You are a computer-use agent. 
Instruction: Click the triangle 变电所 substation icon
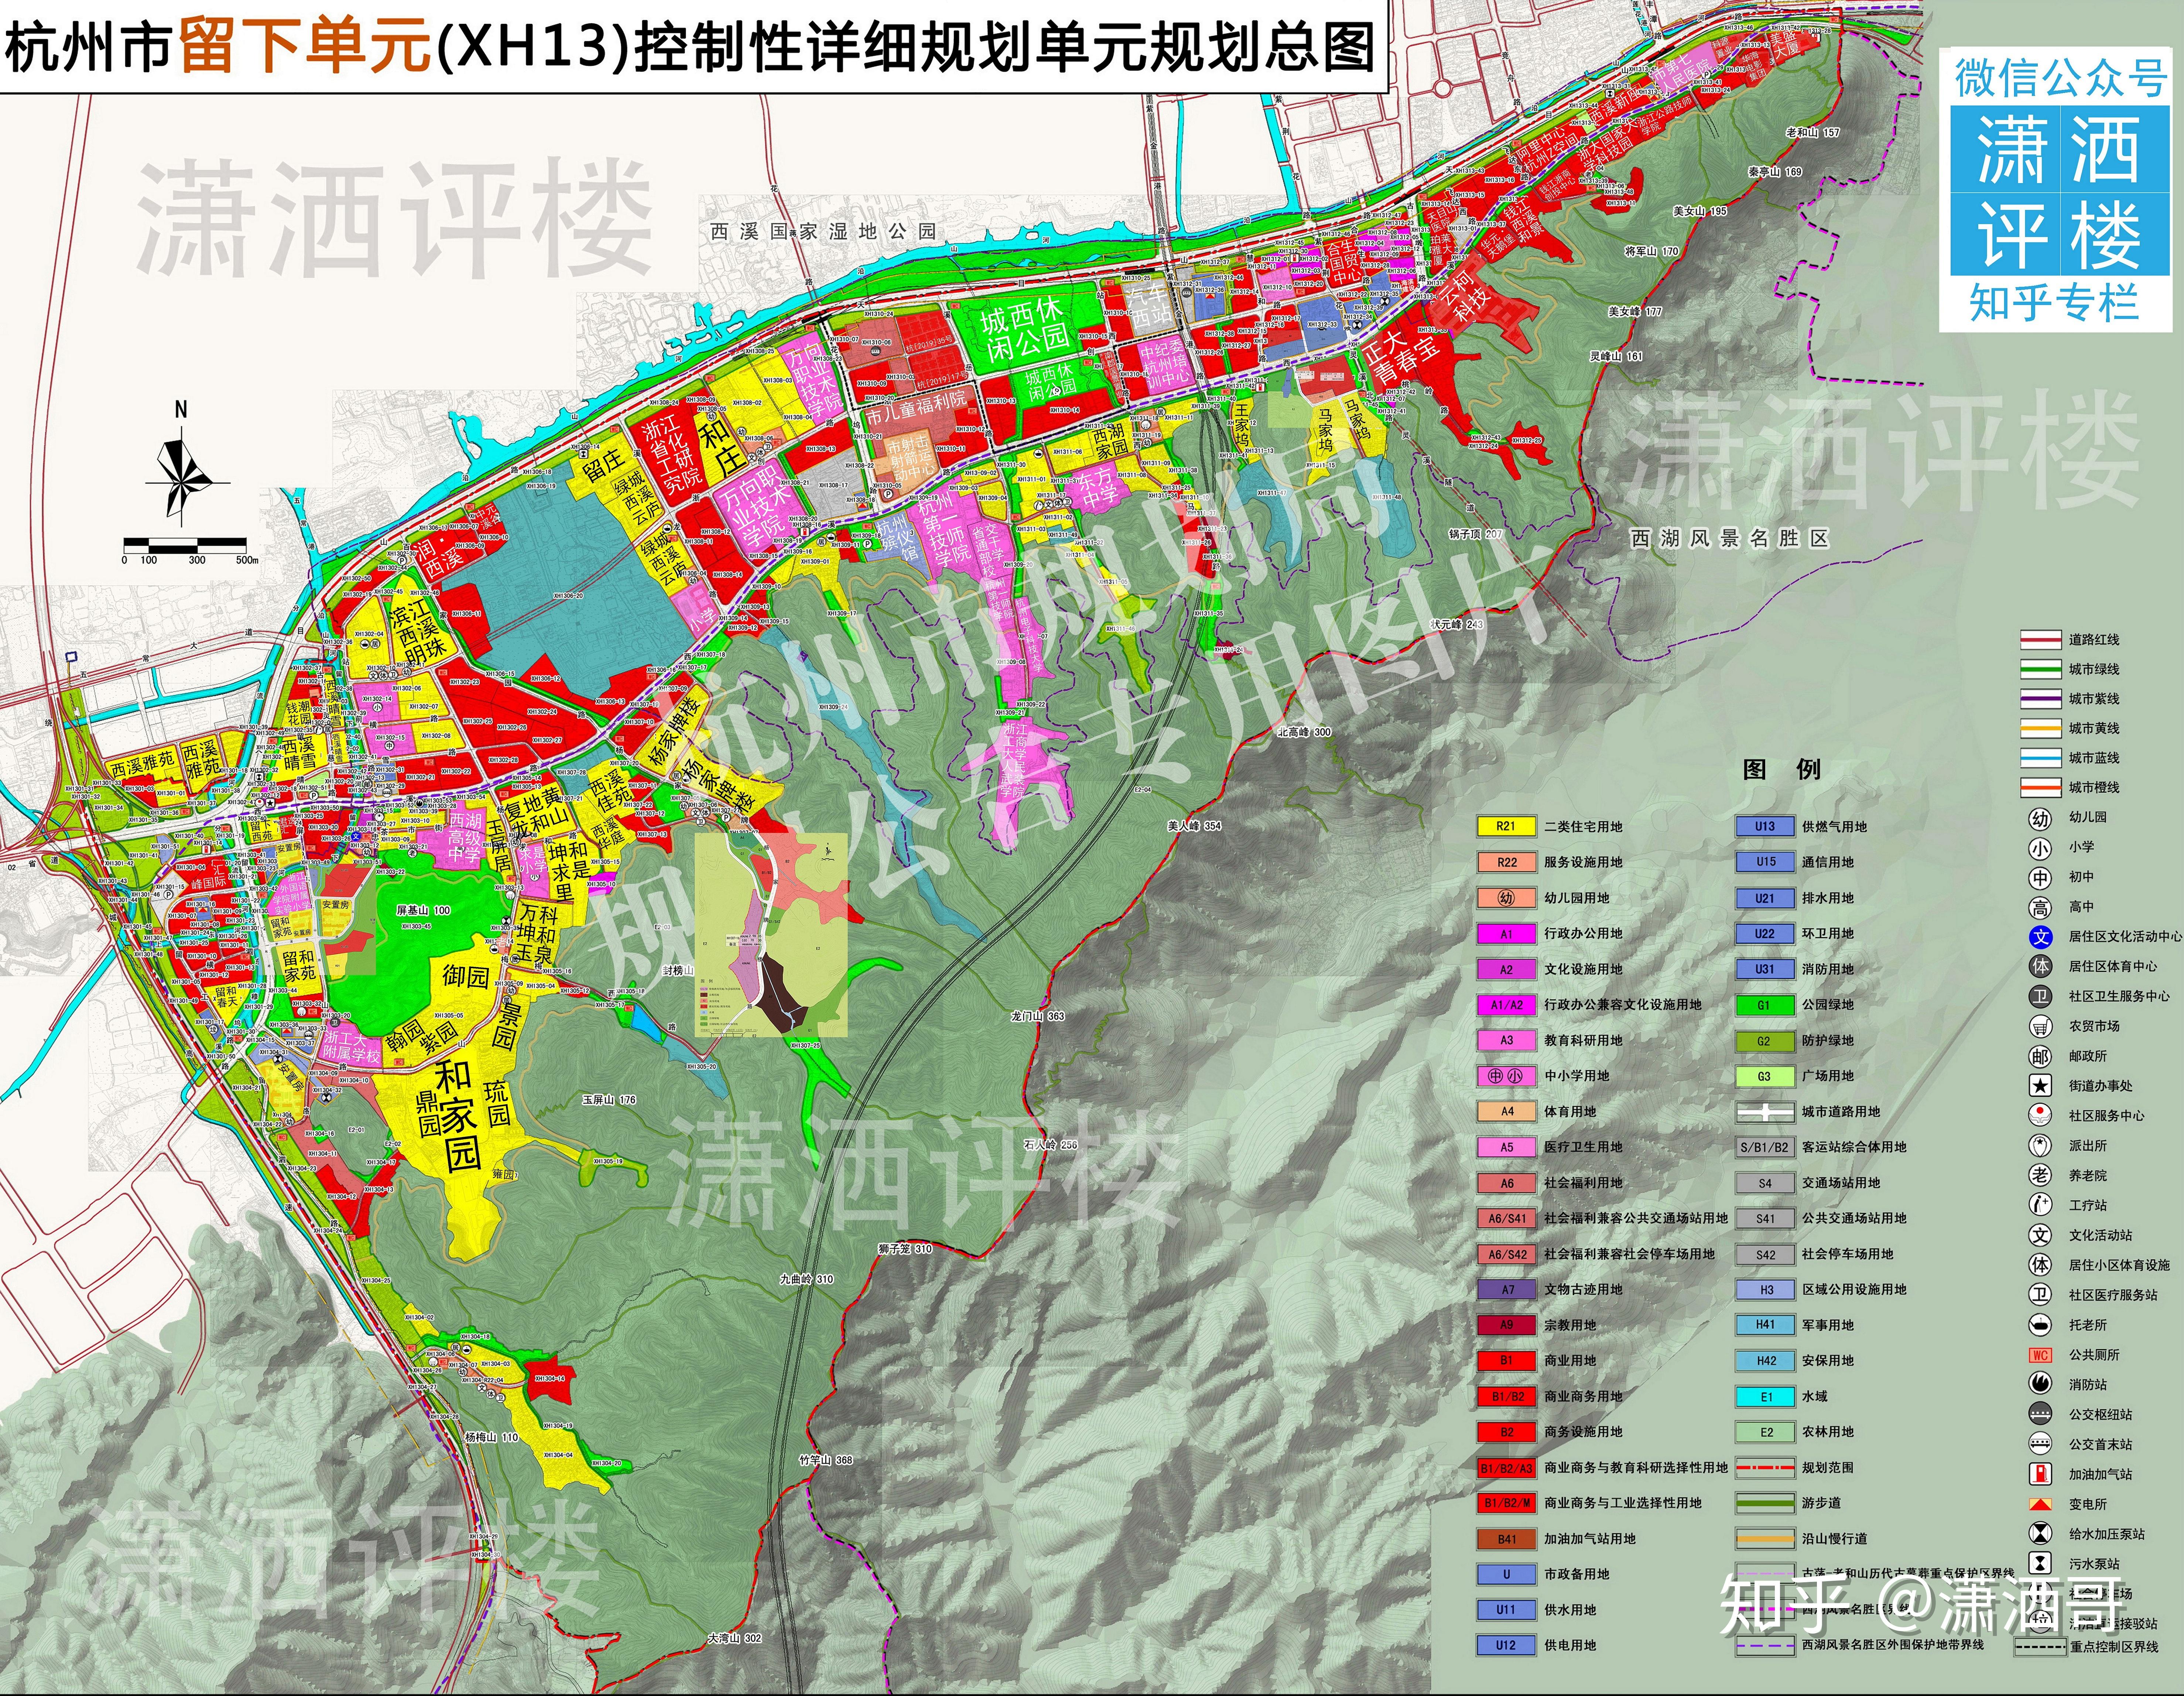(x=2040, y=1504)
